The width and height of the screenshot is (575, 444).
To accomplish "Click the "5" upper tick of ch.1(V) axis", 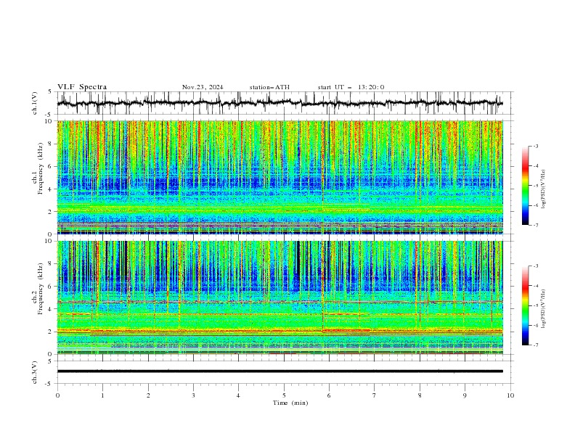I will click(x=50, y=91).
